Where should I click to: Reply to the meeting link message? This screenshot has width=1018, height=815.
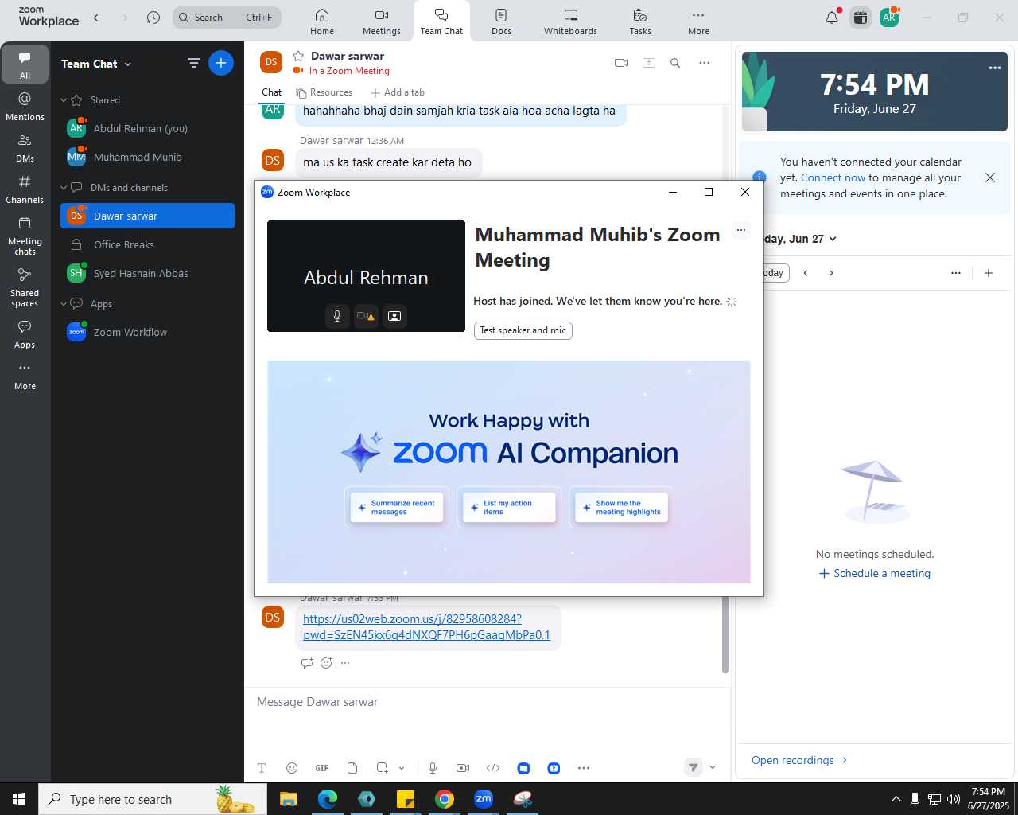coord(307,663)
